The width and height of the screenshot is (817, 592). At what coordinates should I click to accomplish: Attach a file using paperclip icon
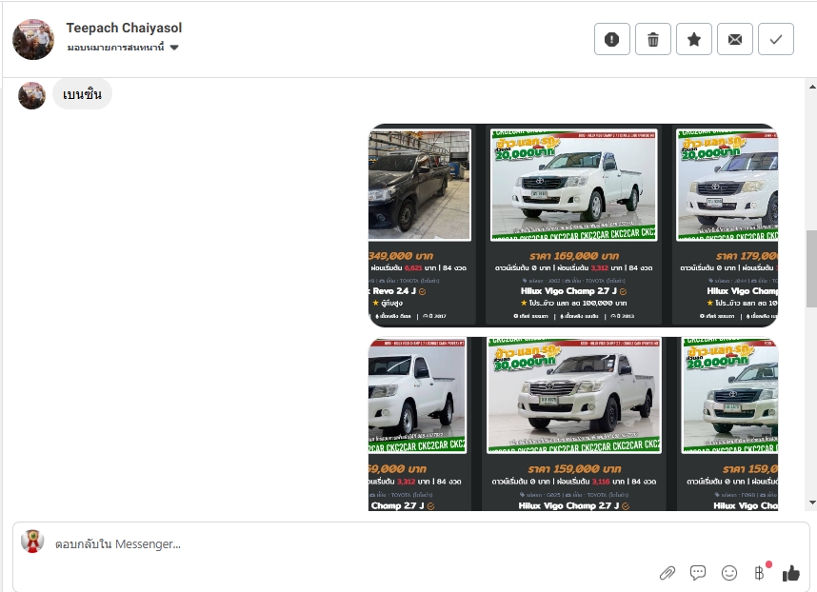point(668,572)
